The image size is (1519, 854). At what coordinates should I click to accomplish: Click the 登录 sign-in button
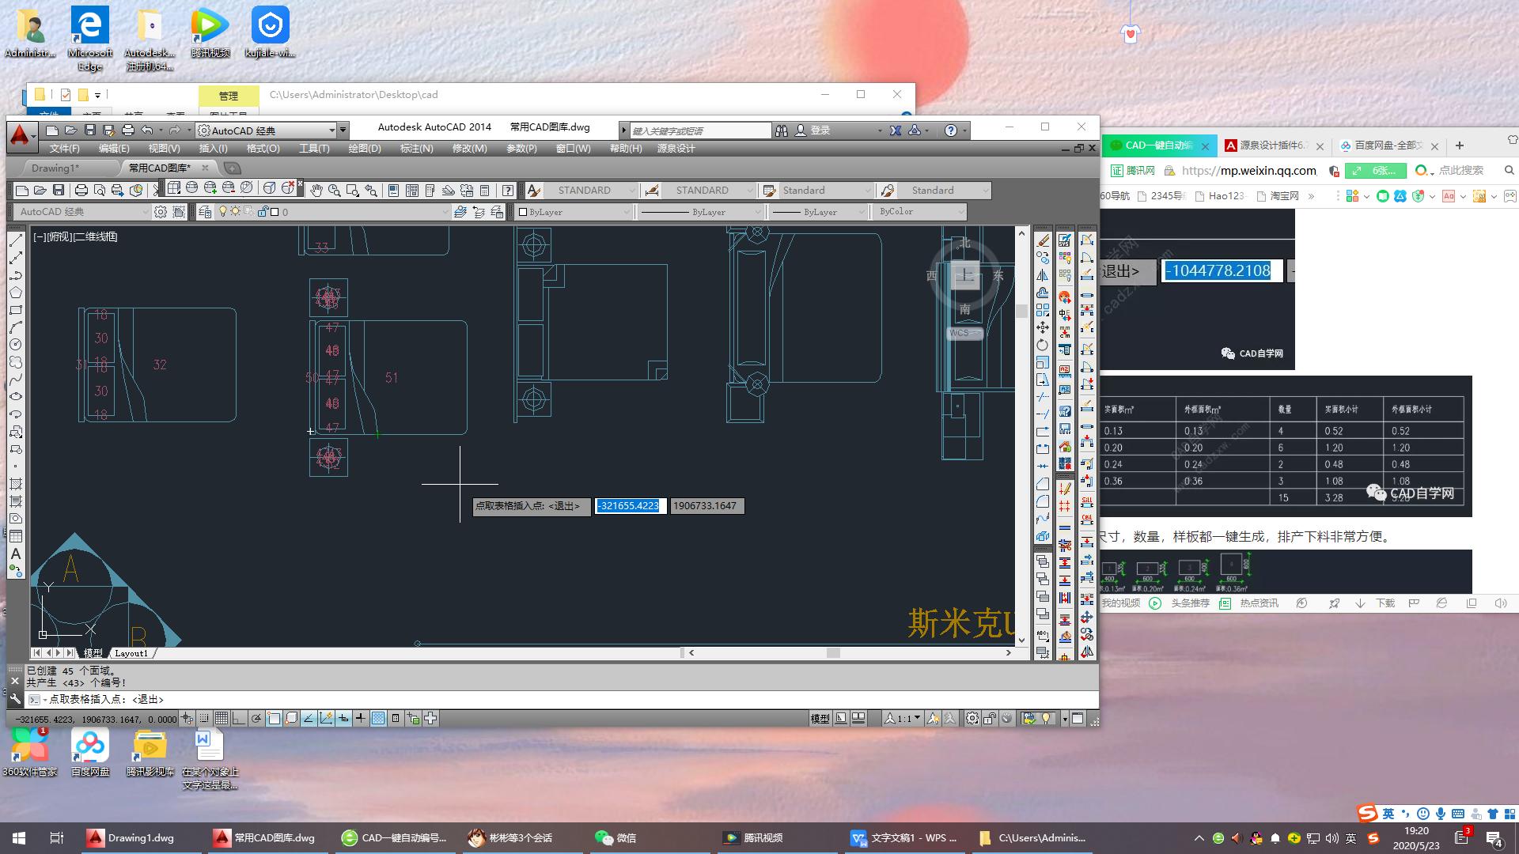pos(820,130)
